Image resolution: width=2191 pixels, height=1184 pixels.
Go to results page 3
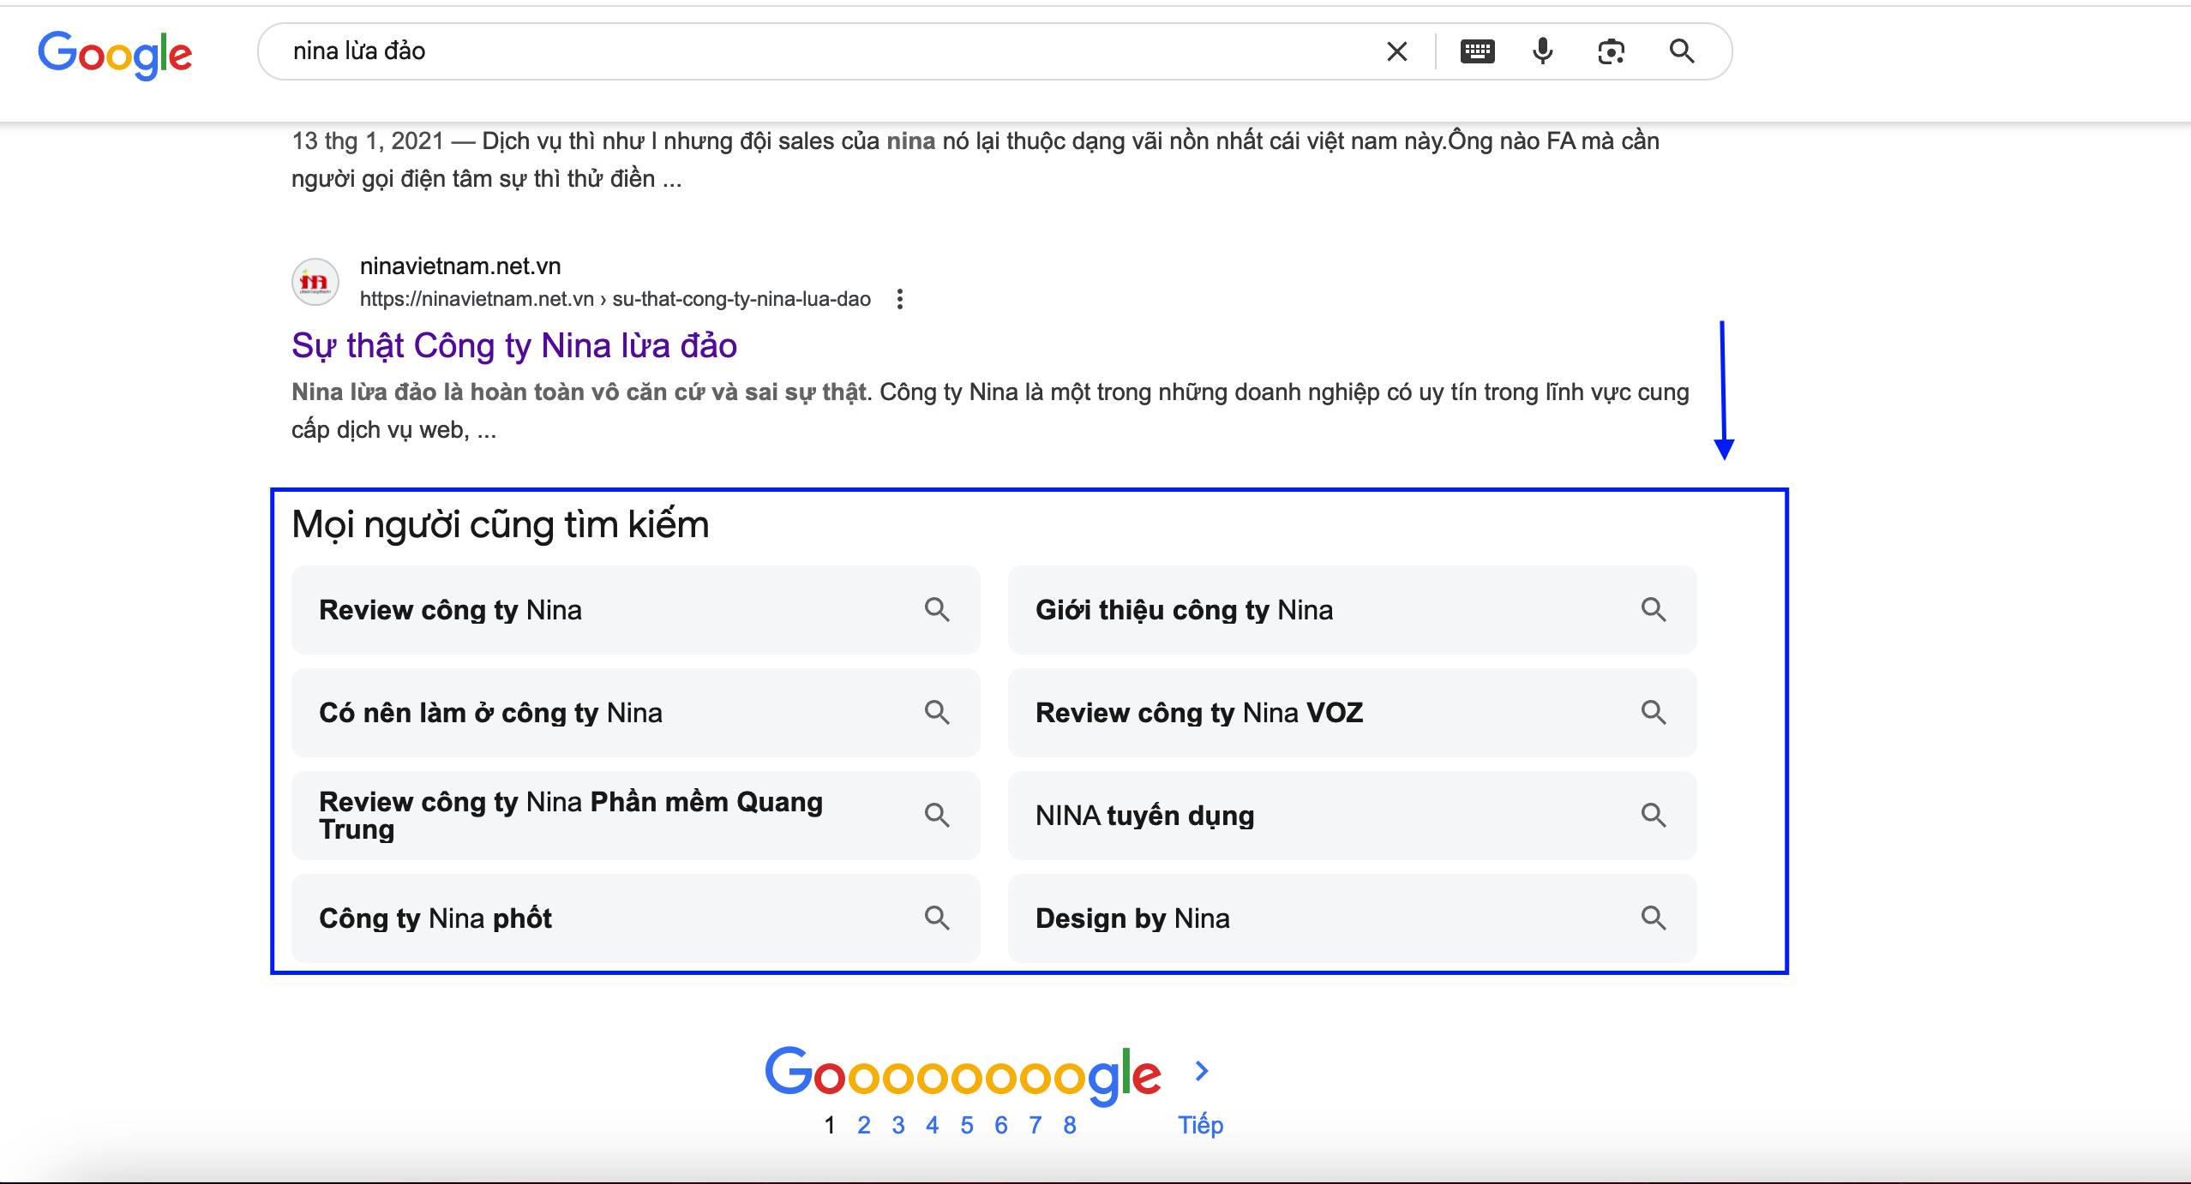[898, 1125]
